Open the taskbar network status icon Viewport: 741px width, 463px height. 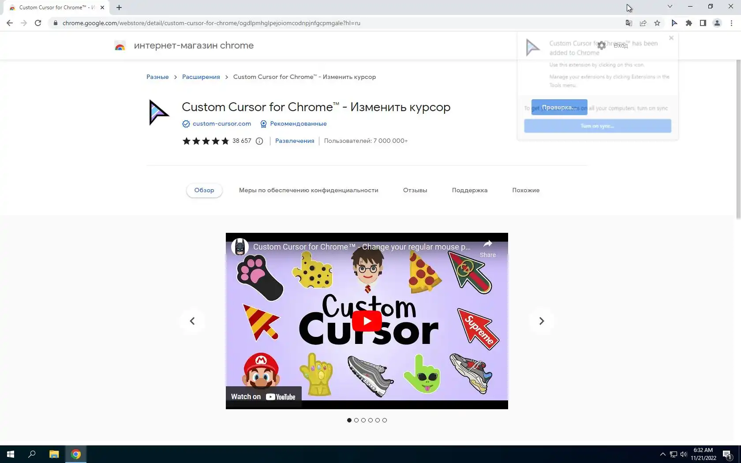674,454
